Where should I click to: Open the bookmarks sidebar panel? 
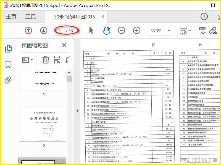tap(8, 65)
